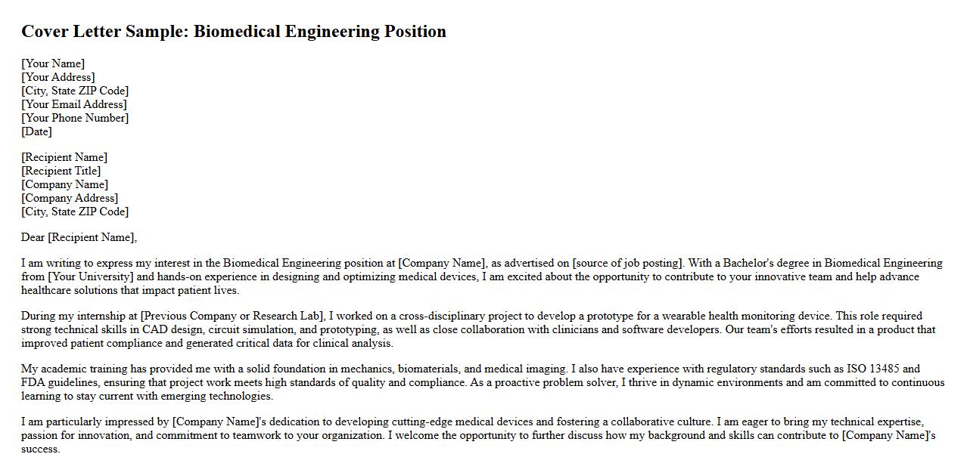Click the [source of job posting] placeholder
967x454 pixels.
coord(627,263)
